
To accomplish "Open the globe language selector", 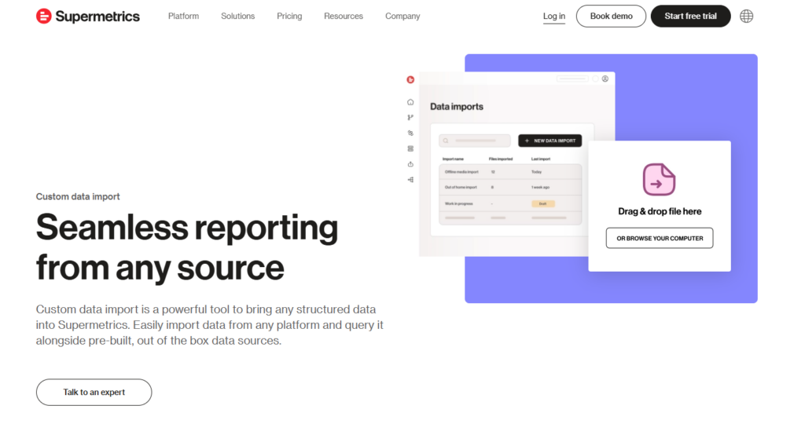I will coord(746,16).
